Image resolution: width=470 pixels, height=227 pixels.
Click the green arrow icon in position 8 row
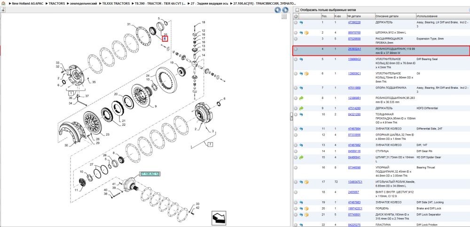pyautogui.click(x=301, y=98)
